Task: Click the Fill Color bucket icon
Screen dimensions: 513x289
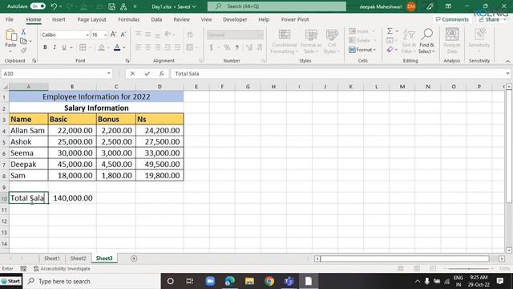Action: tap(102, 47)
